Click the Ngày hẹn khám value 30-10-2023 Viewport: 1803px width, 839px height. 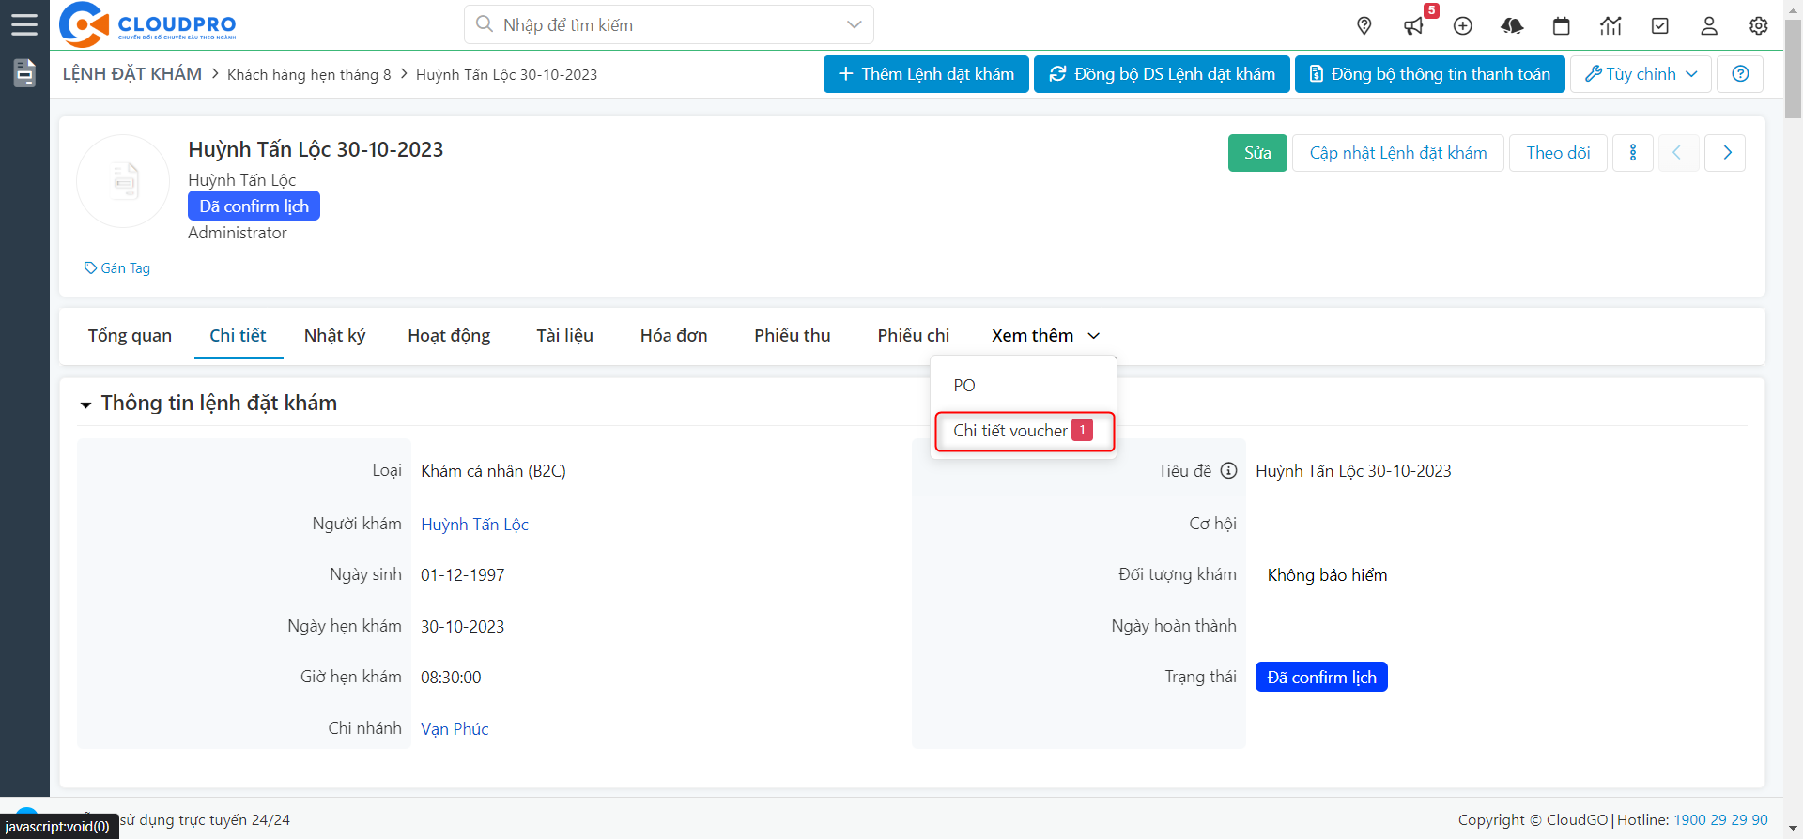pyautogui.click(x=462, y=627)
